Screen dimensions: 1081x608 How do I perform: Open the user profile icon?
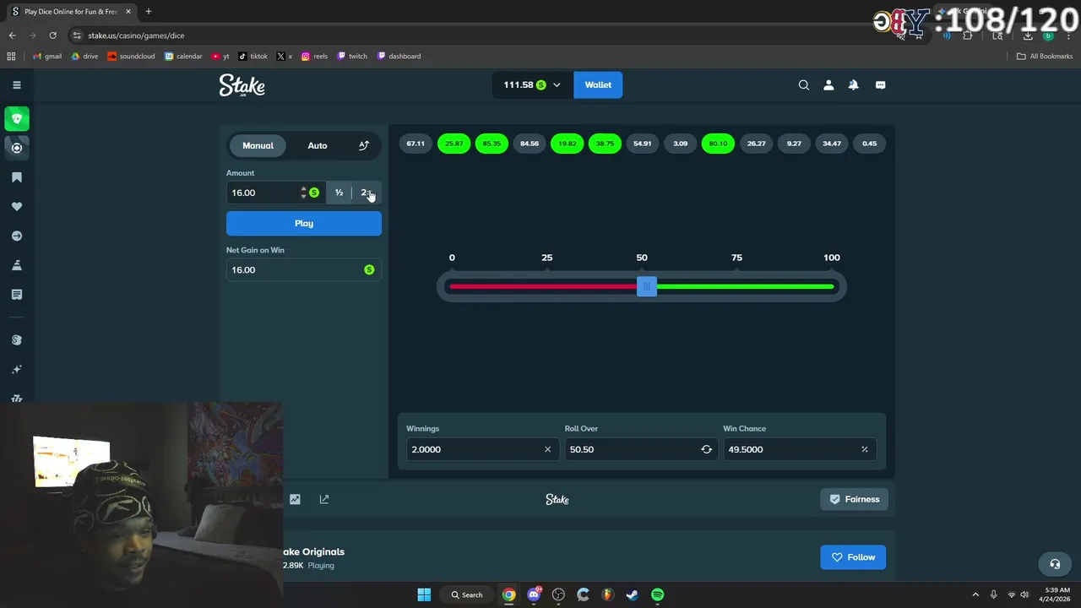[828, 85]
